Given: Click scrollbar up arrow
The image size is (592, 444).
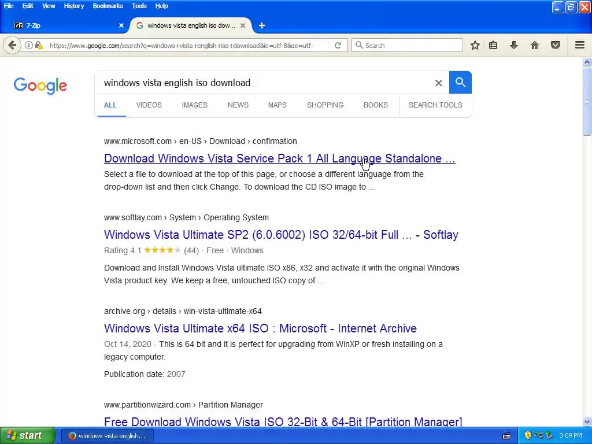Looking at the screenshot, I should pyautogui.click(x=587, y=62).
